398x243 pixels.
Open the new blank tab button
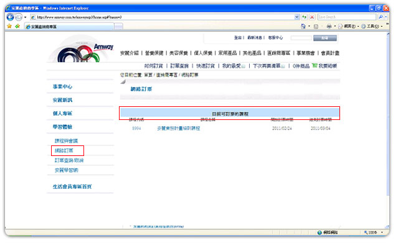point(118,26)
